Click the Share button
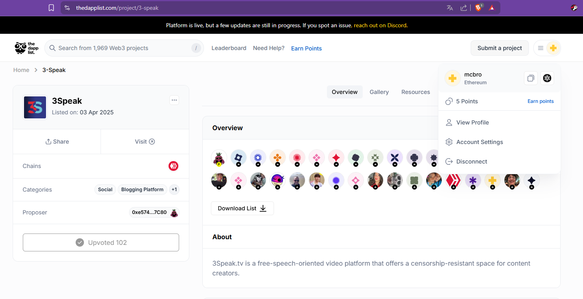This screenshot has height=299, width=583. tap(57, 142)
